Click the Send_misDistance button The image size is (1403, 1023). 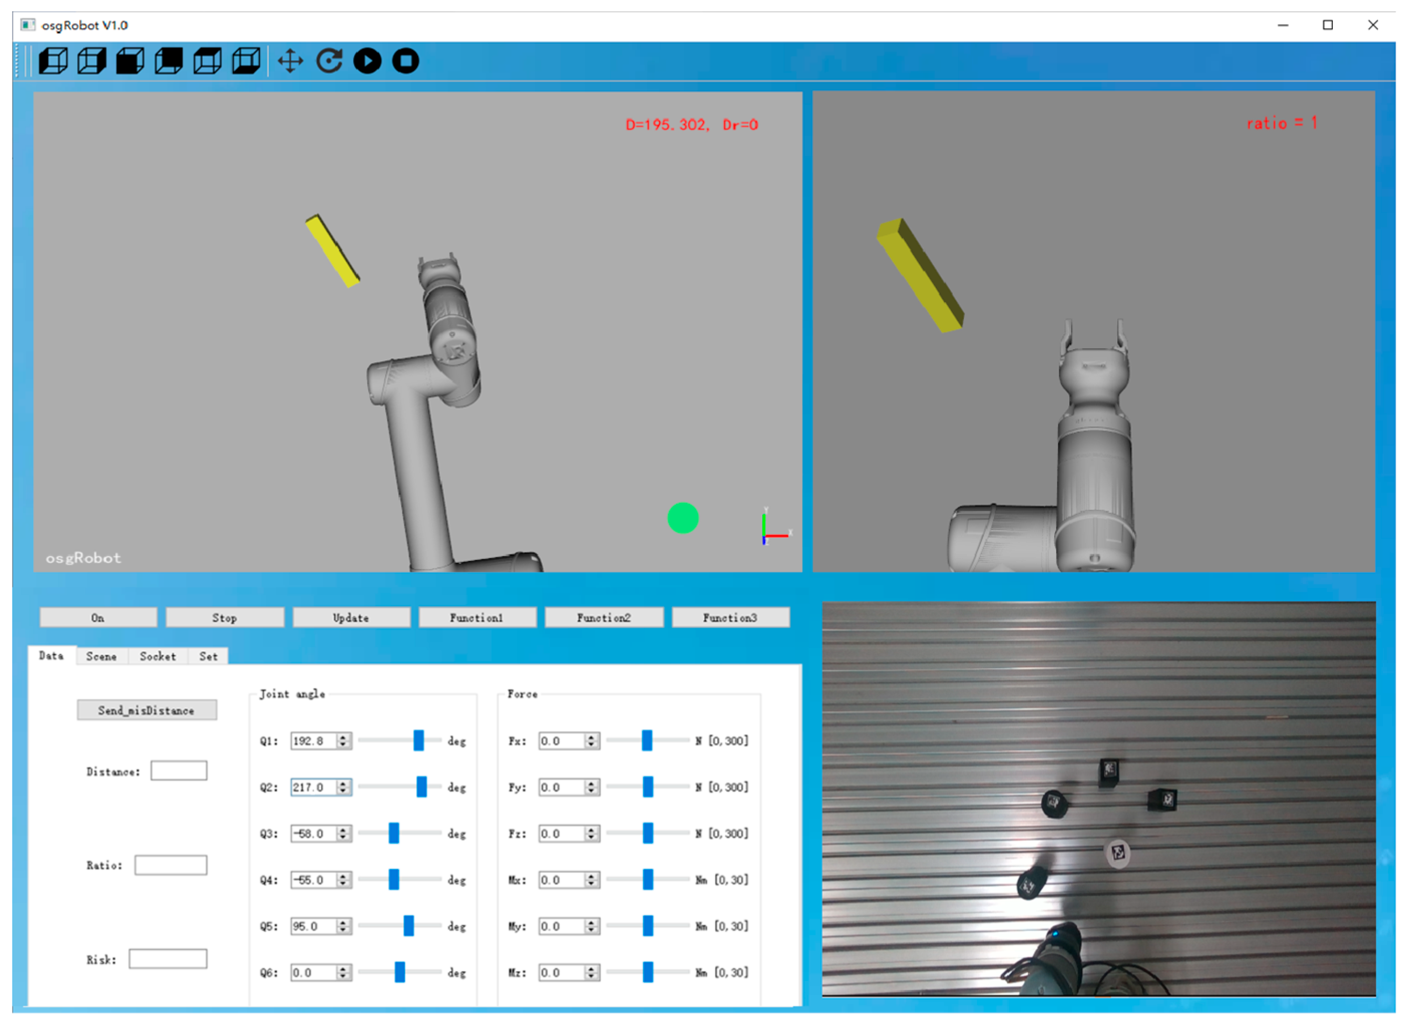(146, 711)
